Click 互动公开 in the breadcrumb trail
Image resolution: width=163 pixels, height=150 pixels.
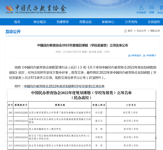[x=141, y=31]
